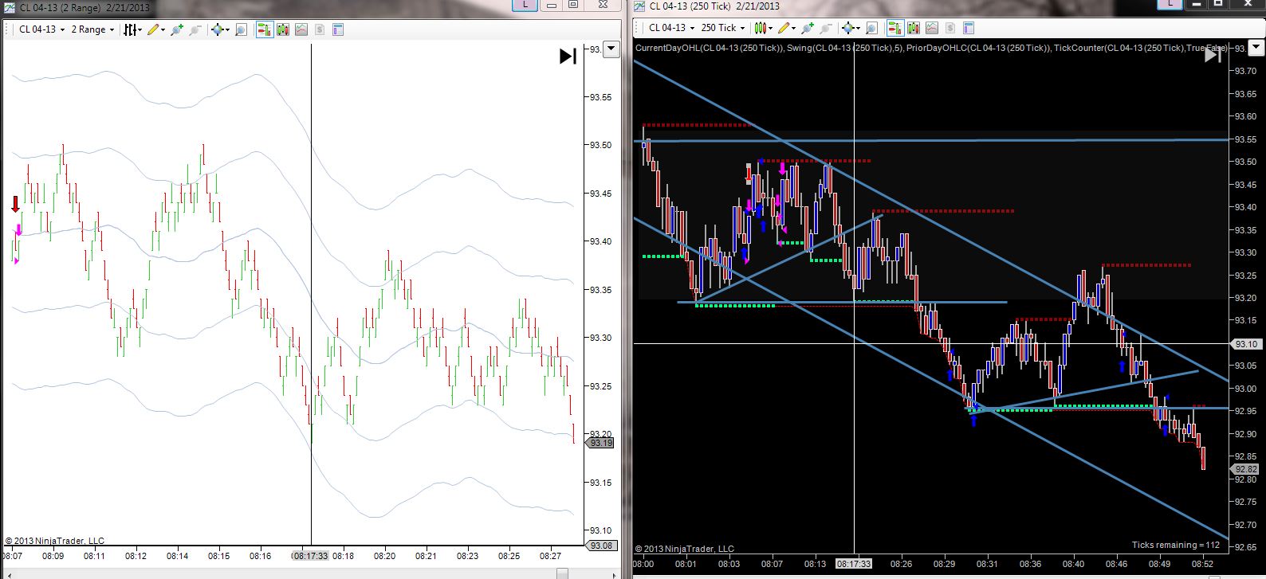Select pencil drawing tool in 250 Tick window
This screenshot has height=579, width=1266.
(784, 28)
